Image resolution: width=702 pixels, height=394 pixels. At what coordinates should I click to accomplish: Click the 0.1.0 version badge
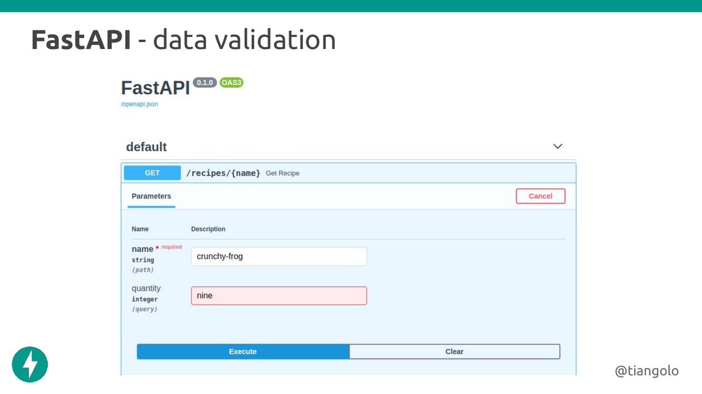click(205, 83)
